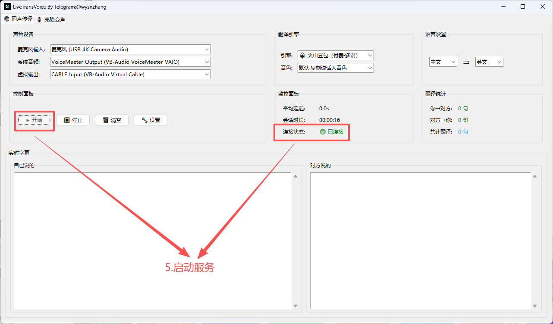Screen dimensions: 553x324
Task: Open 设置 settings
Action: pos(151,120)
